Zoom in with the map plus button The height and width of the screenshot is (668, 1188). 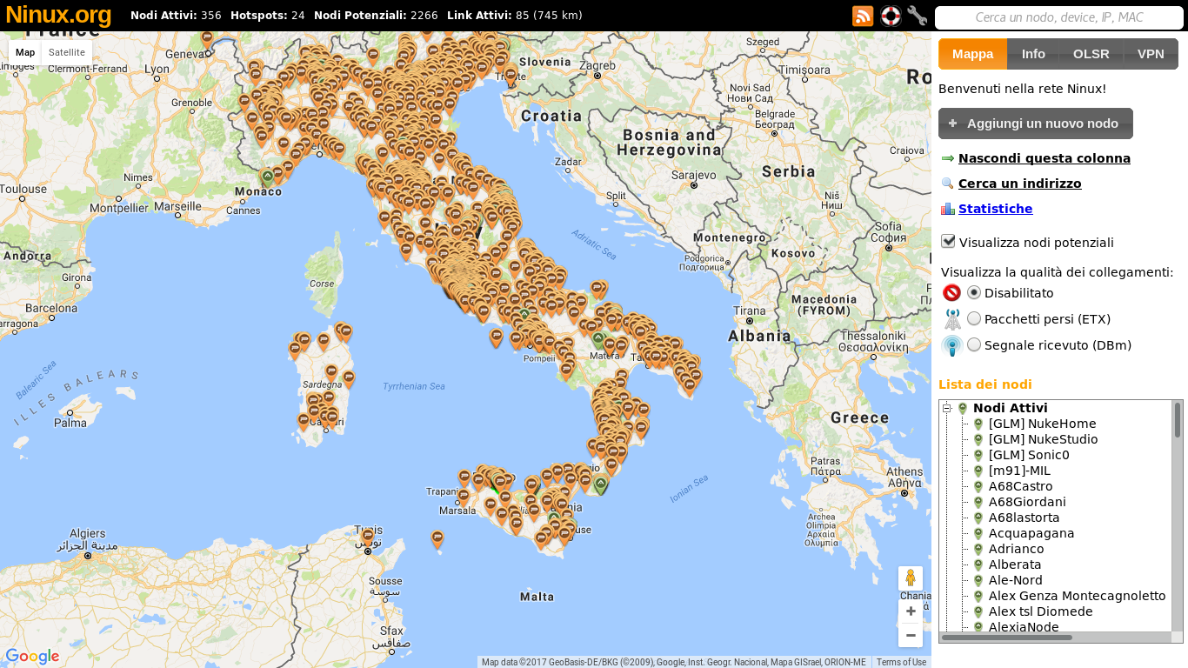(911, 611)
